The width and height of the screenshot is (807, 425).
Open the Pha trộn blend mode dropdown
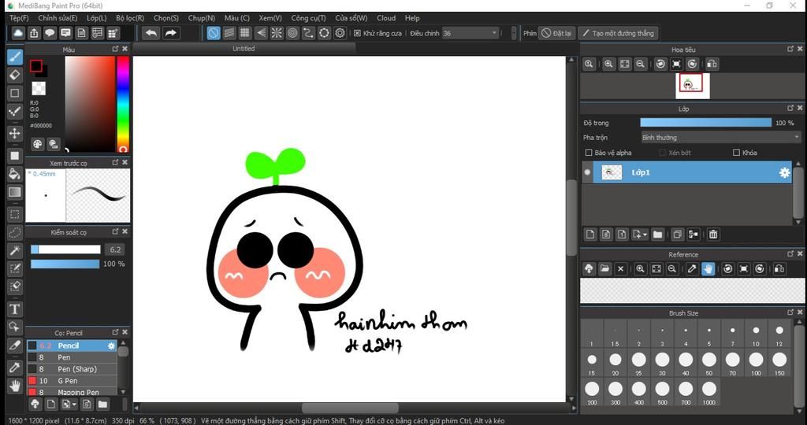[x=720, y=138]
